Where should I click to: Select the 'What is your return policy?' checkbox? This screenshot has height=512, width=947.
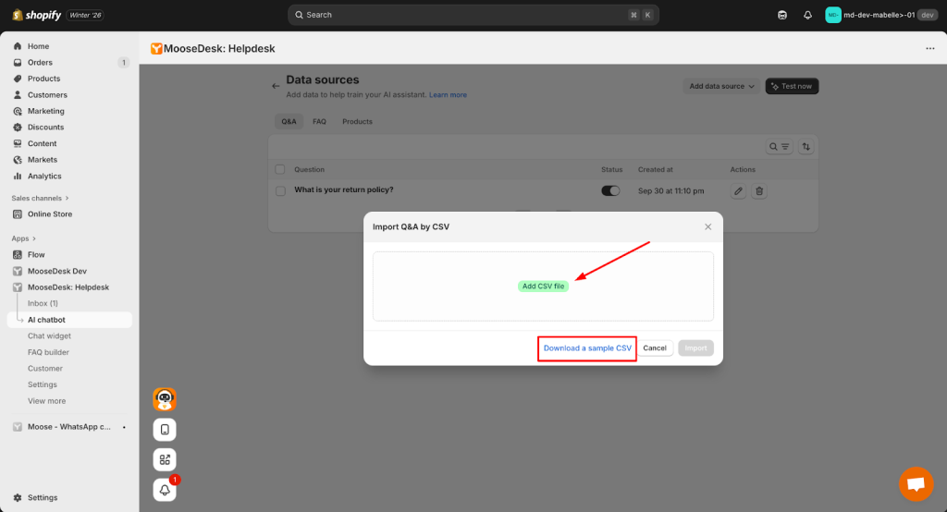(280, 190)
